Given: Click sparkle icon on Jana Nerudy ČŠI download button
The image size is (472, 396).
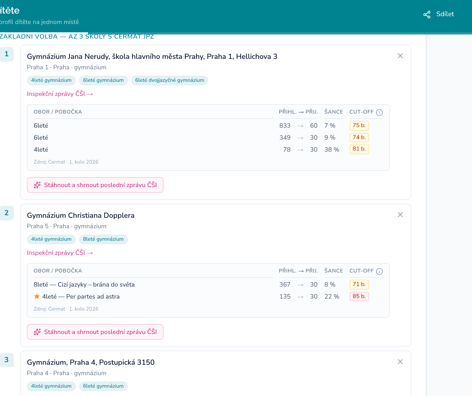Looking at the screenshot, I should pos(37,185).
